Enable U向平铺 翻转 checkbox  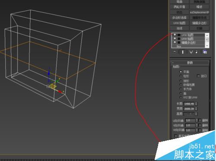point(200,120)
